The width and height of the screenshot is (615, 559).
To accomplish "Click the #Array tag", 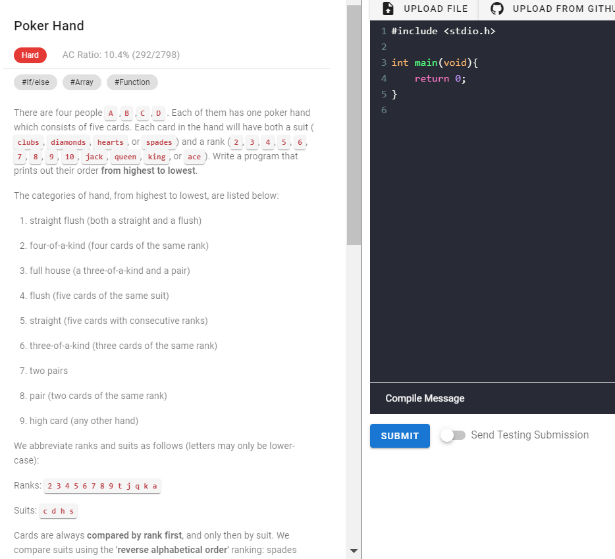I will [81, 82].
